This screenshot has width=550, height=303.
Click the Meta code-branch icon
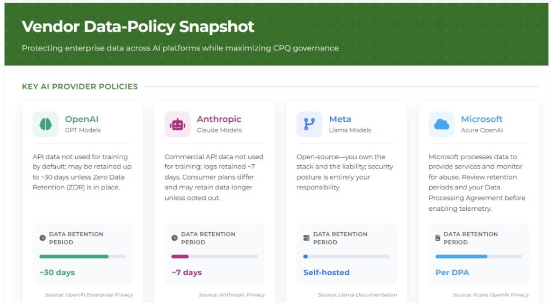pos(309,124)
